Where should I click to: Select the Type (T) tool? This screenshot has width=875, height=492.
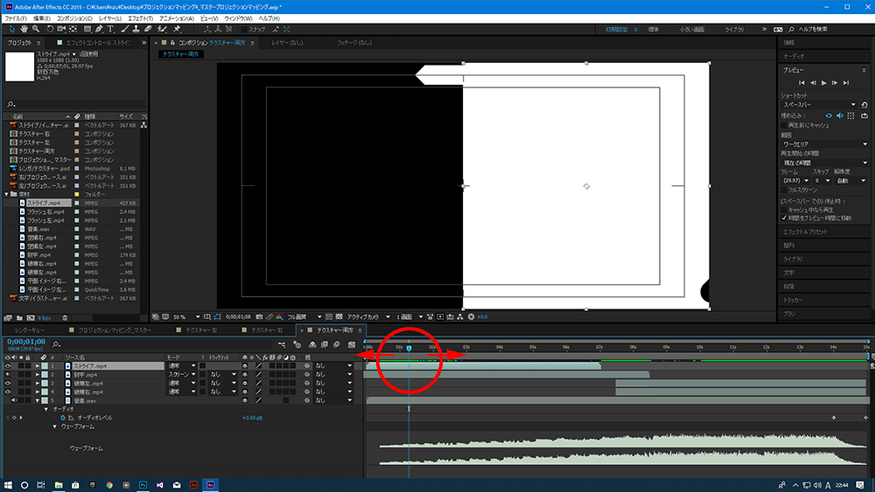110,29
